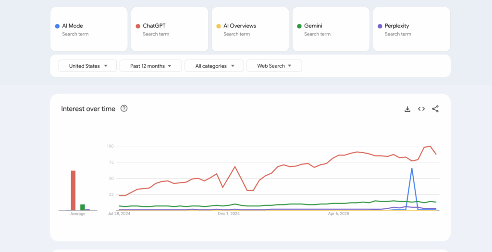Screen dimensions: 492x252
Task: Click the blue AI Mode color dot
Action: click(x=57, y=26)
